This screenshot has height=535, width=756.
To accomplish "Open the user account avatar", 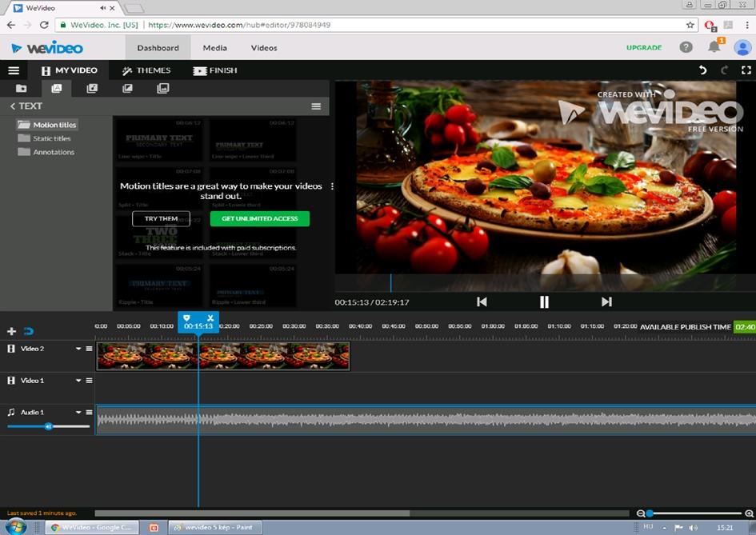I will click(x=742, y=47).
